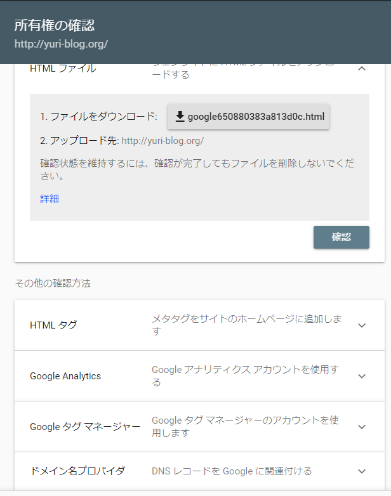Viewport: 391px width, 496px height.
Task: Download the google650880383a813d0c.html file
Action: [248, 117]
